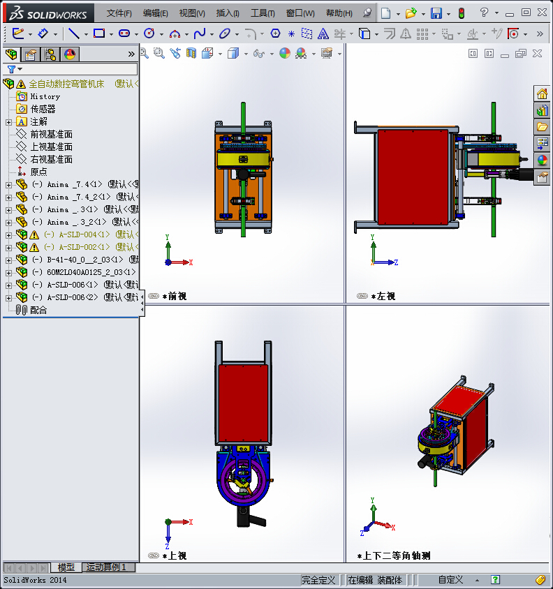Viewport: 553px width, 589px height.
Task: Open the 插入(I) menu
Action: click(x=228, y=13)
